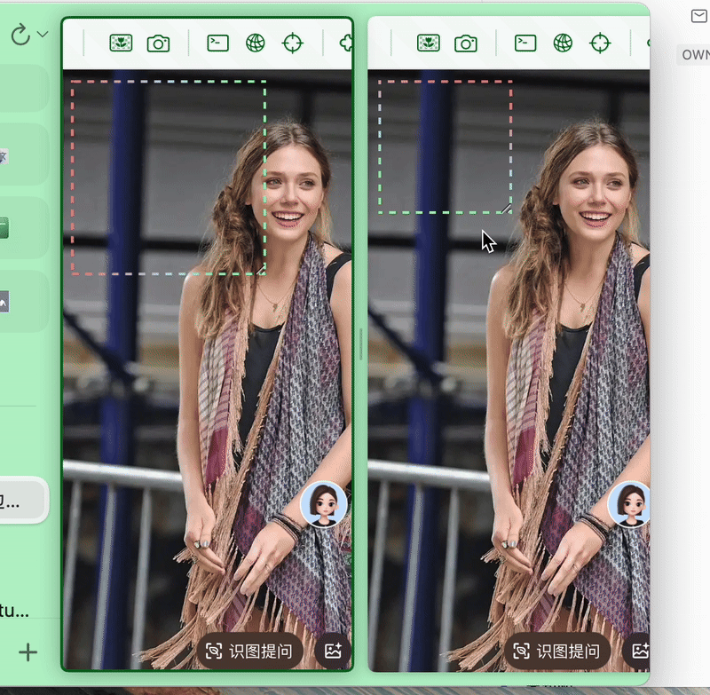Add new item with sidebar plus button
Screen dimensions: 710x695
28,652
